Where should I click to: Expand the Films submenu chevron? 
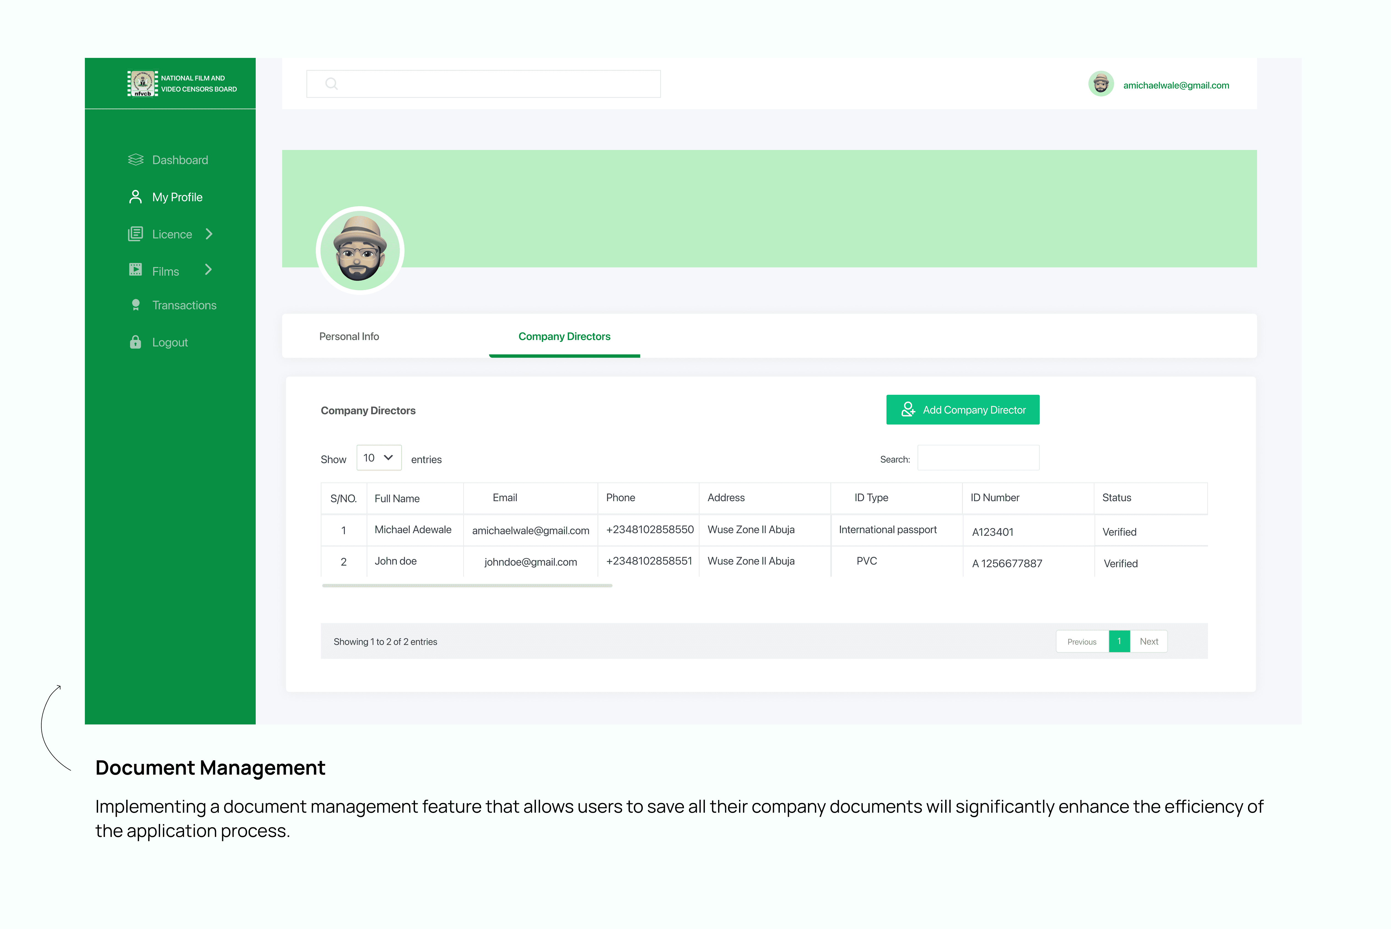[x=208, y=270]
